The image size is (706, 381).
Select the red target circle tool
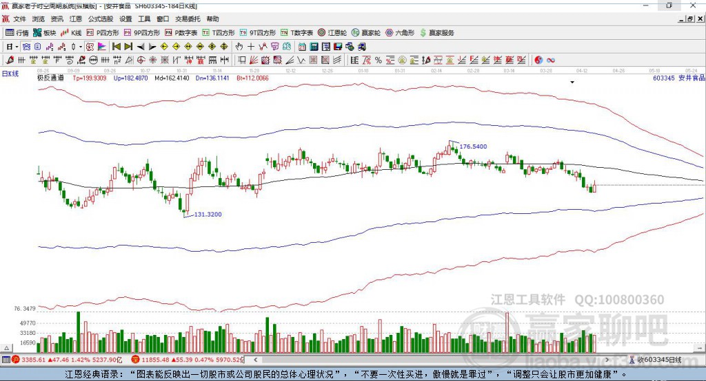click(141, 61)
